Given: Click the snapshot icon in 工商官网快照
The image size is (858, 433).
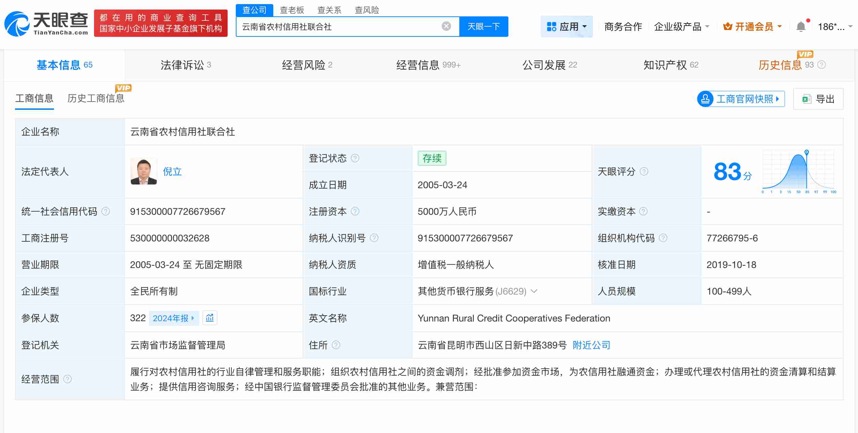Looking at the screenshot, I should click(705, 99).
